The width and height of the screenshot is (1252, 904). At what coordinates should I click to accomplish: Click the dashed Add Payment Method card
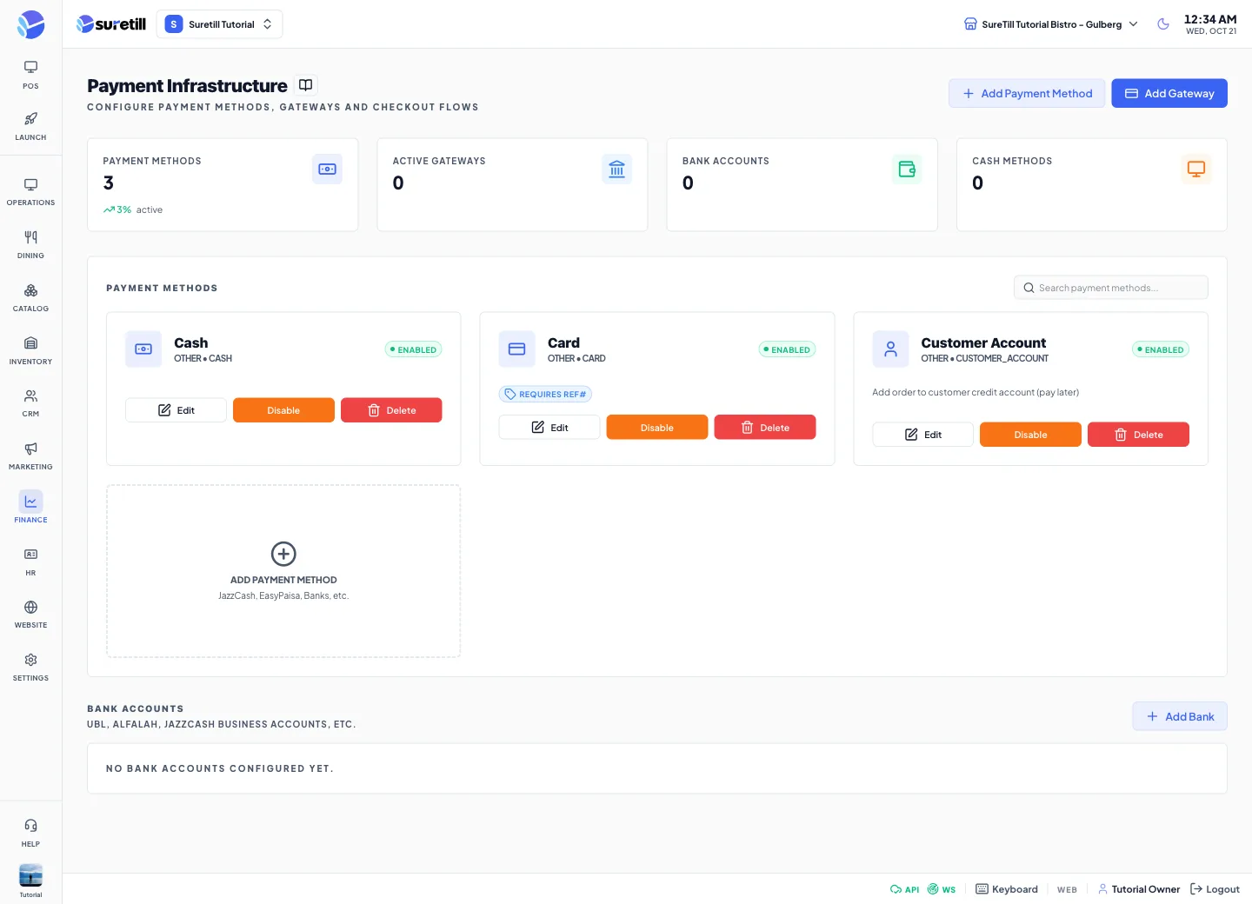283,571
